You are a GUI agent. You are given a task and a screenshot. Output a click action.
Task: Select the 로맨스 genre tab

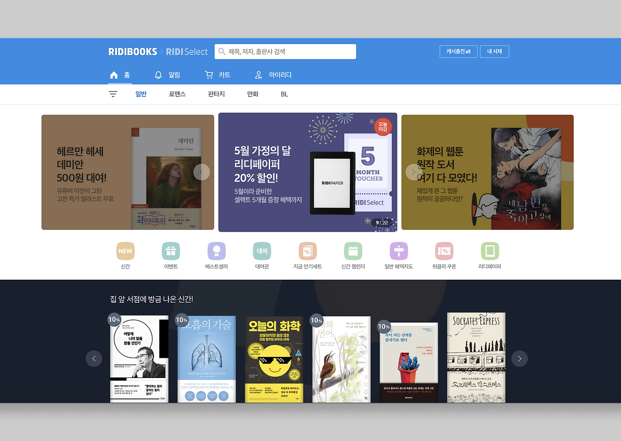pyautogui.click(x=177, y=94)
